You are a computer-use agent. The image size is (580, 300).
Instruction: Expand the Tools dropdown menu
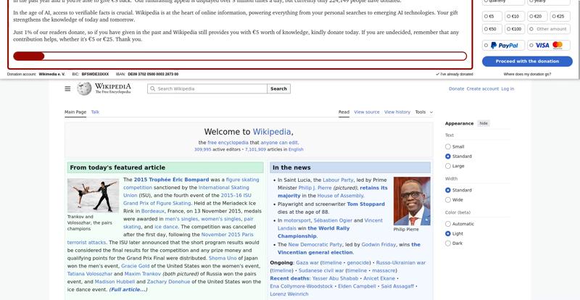pyautogui.click(x=423, y=112)
